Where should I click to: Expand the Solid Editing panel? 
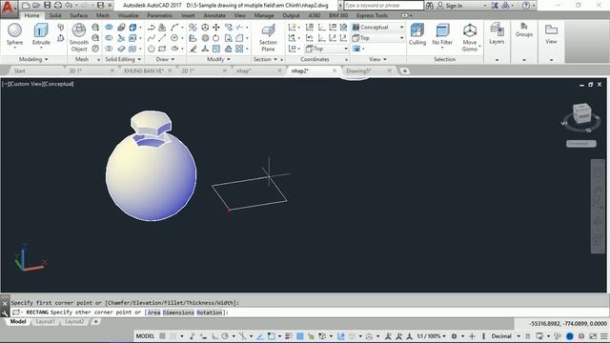(123, 59)
